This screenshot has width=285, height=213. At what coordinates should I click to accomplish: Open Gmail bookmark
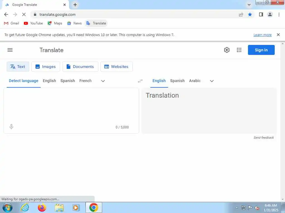[12, 23]
